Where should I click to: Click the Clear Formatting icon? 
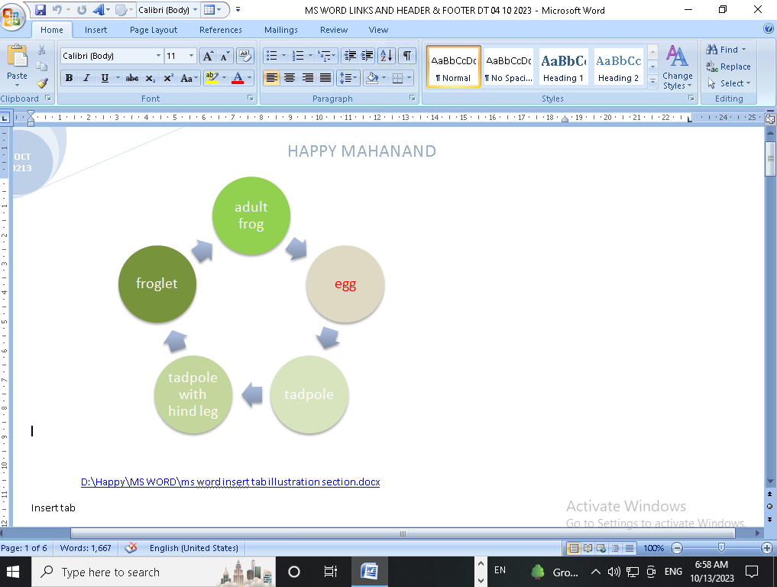tap(244, 56)
